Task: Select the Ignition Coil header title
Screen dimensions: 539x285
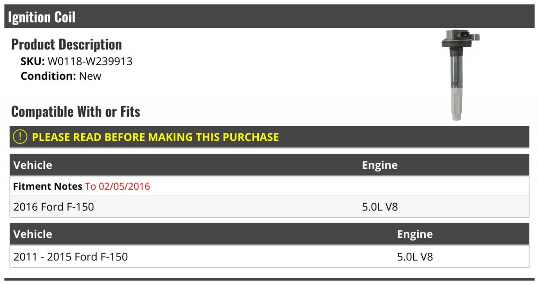Action: pyautogui.click(x=42, y=17)
